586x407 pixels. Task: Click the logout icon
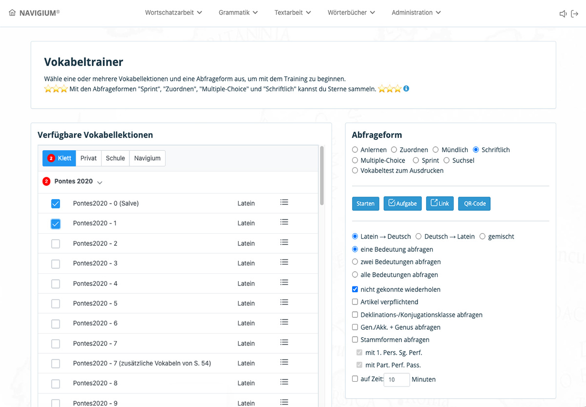(x=575, y=14)
